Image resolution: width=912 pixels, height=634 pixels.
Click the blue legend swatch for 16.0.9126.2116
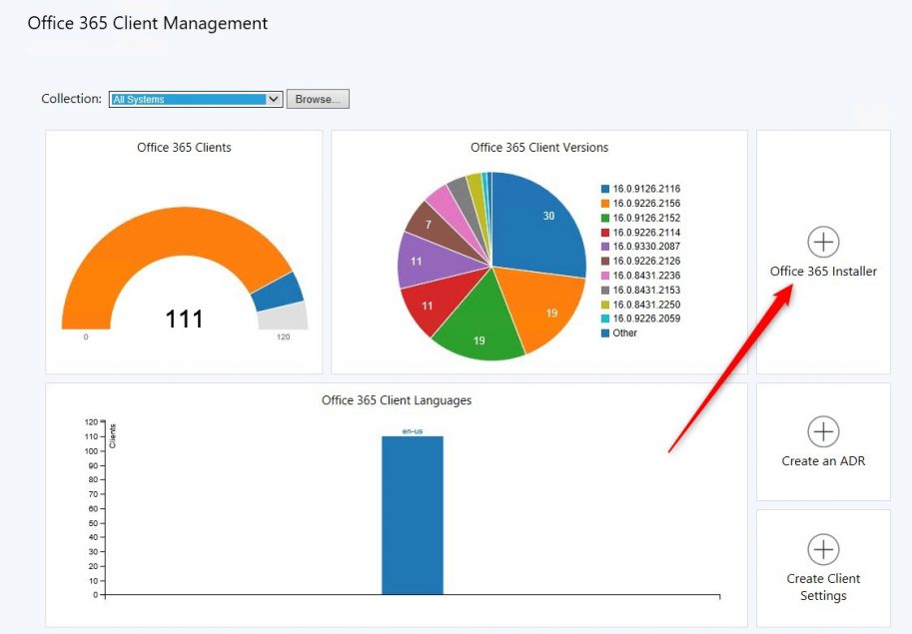[x=605, y=189]
